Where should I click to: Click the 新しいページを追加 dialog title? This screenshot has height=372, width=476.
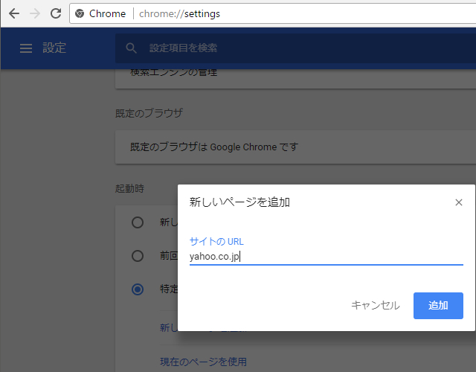tap(239, 202)
